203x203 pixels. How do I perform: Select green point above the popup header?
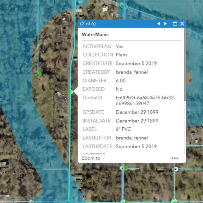point(122,6)
